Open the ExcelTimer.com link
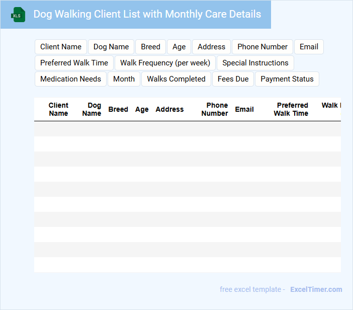353x310 pixels. 316,289
